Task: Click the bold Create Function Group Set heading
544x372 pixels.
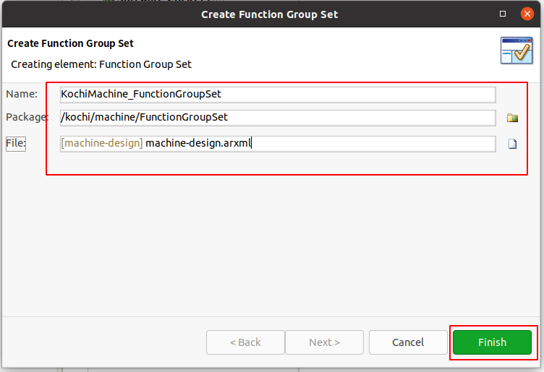Action: tap(70, 43)
